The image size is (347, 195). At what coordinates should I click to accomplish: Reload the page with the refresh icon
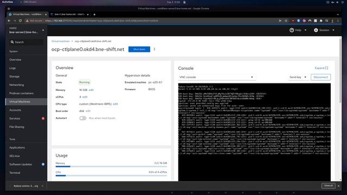click(x=20, y=21)
